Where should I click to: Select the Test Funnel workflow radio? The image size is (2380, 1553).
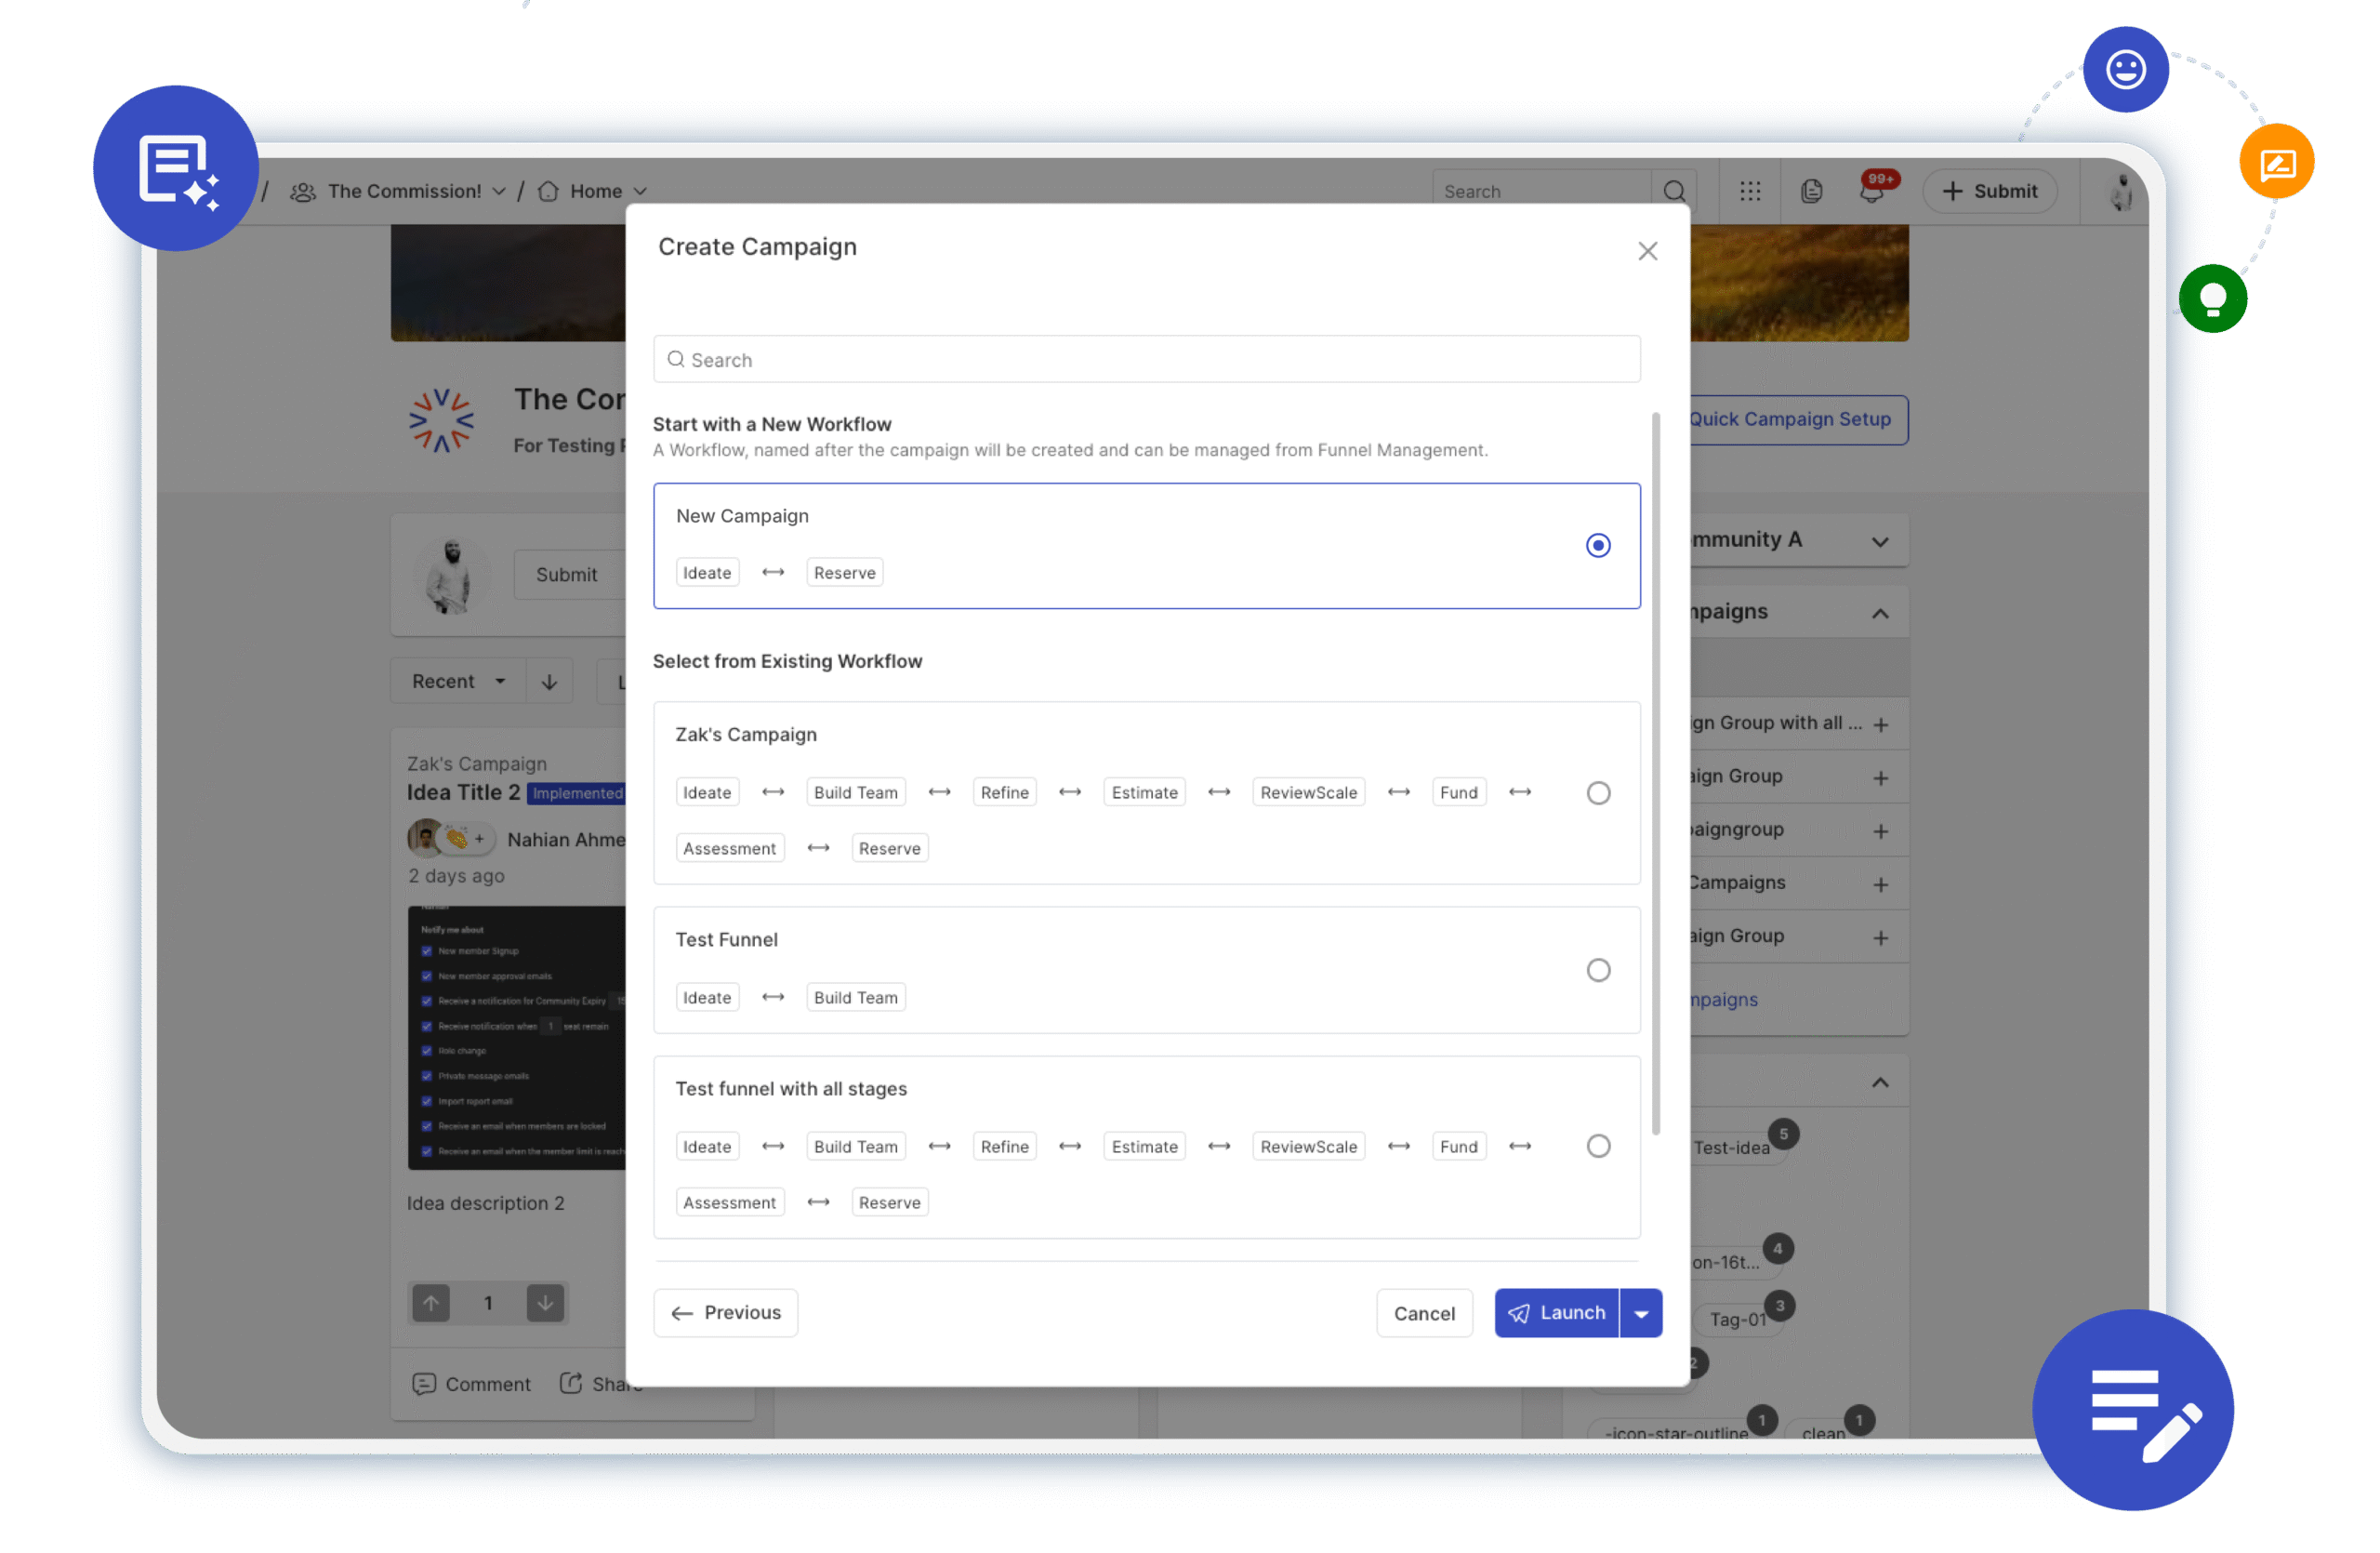tap(1598, 970)
